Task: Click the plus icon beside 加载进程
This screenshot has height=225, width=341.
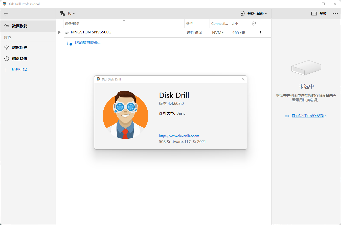Action: click(6, 70)
